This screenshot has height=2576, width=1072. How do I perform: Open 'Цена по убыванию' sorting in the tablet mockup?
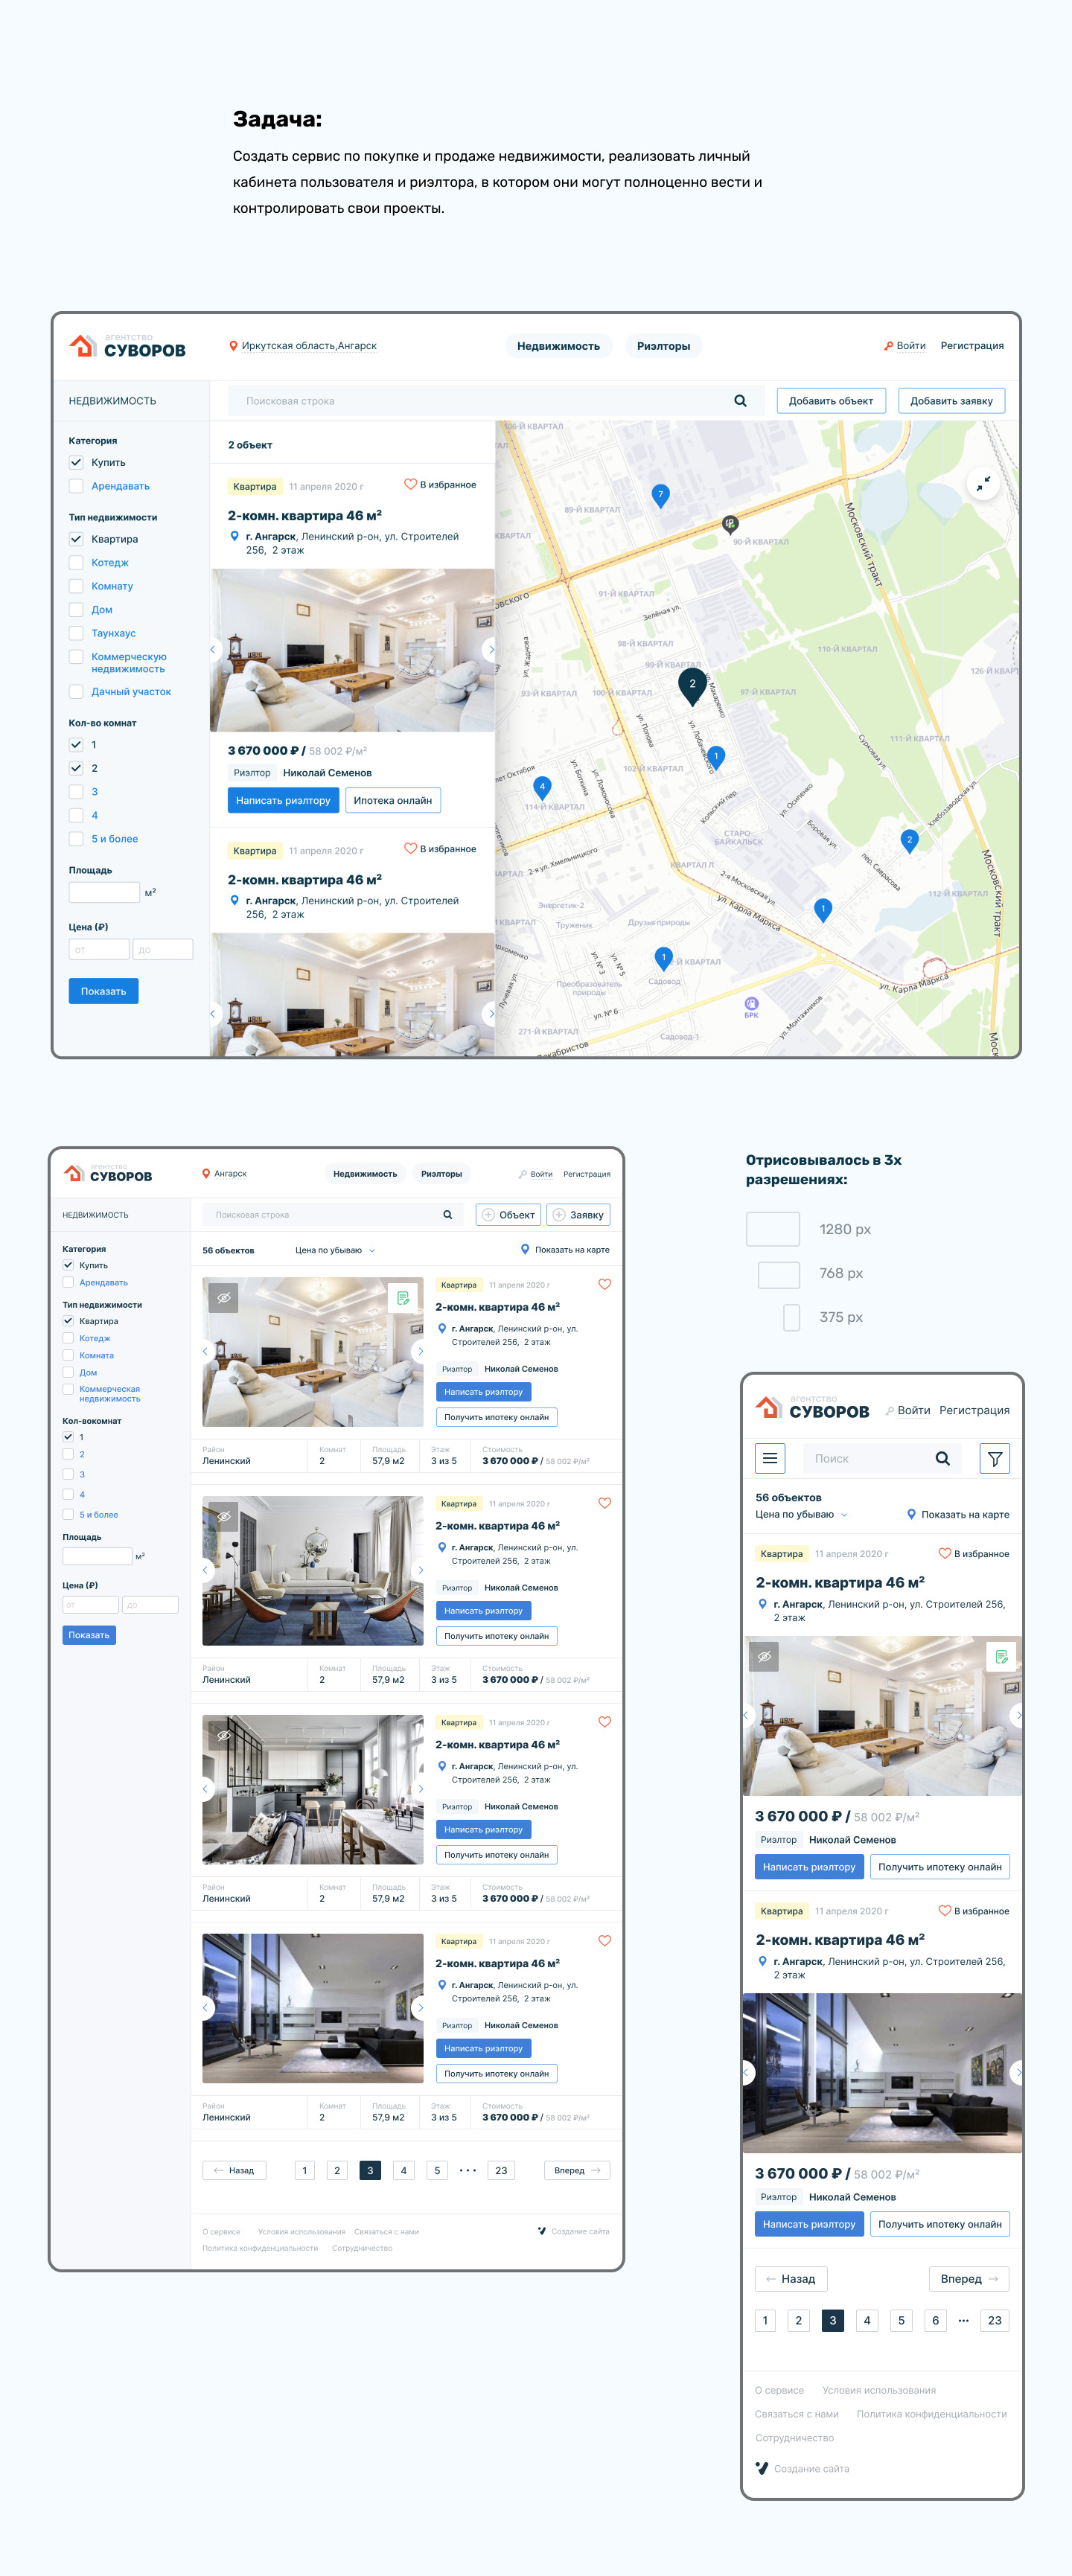pos(335,1250)
